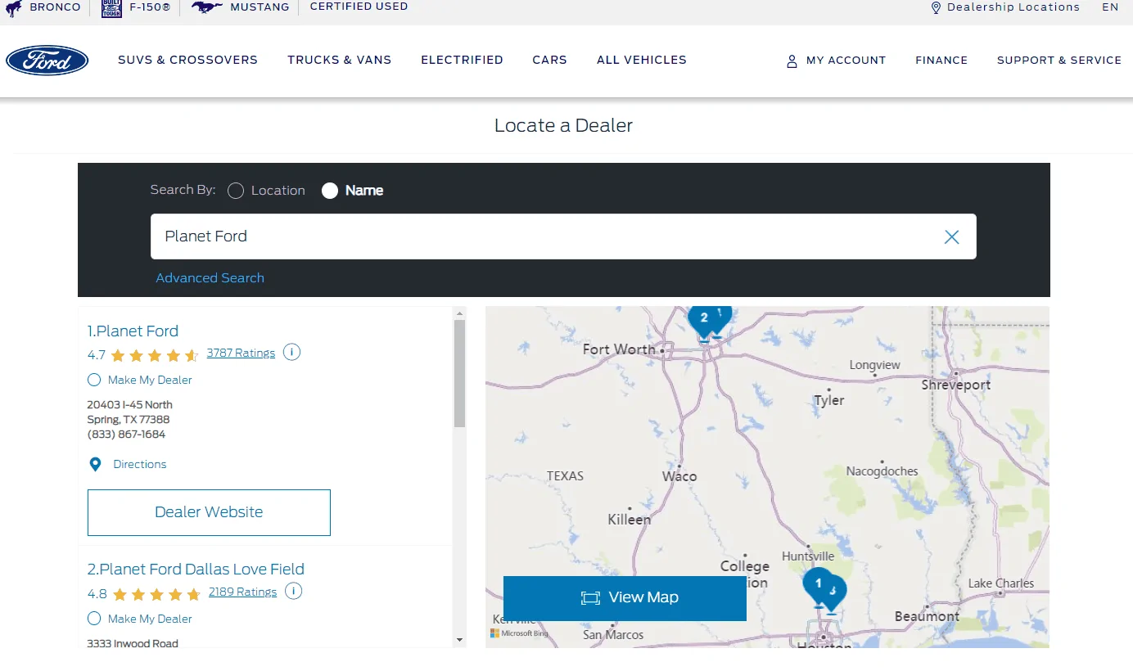Click the 3333 Inwood Road address

point(133,644)
